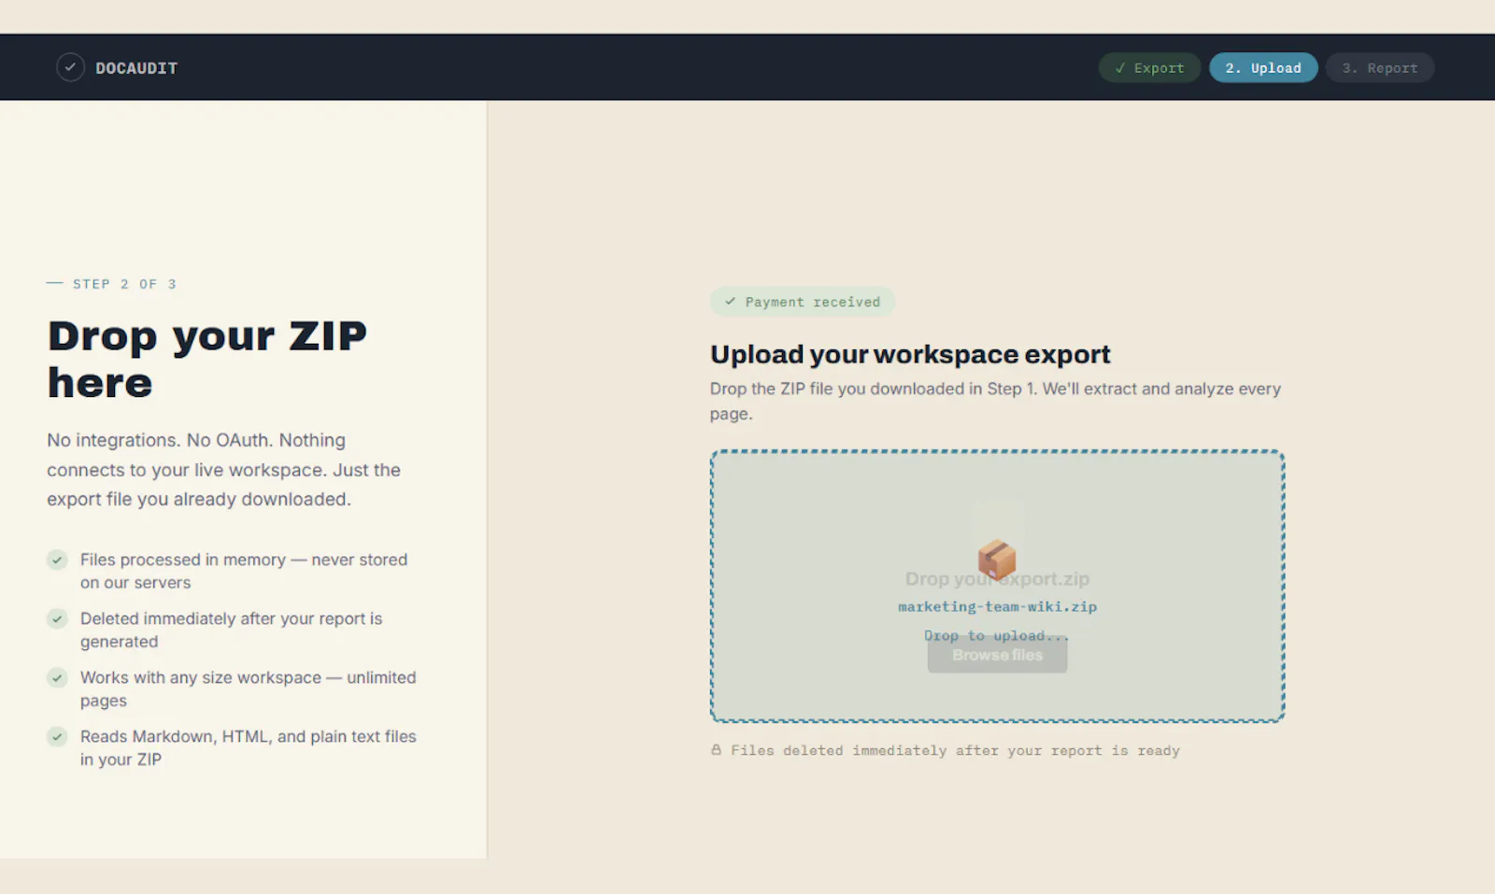Screen dimensions: 1495x894
Task: Click the 'Drop to upload...' text
Action: (996, 635)
